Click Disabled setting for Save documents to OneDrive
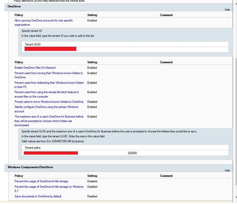This screenshot has height=204, width=237. 92,196
